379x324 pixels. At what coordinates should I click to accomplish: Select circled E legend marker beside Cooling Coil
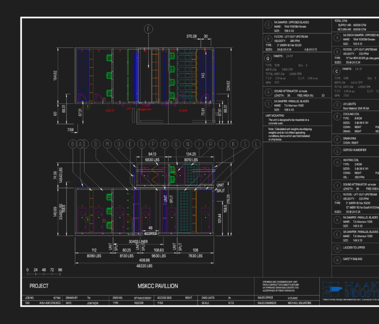point(337,117)
